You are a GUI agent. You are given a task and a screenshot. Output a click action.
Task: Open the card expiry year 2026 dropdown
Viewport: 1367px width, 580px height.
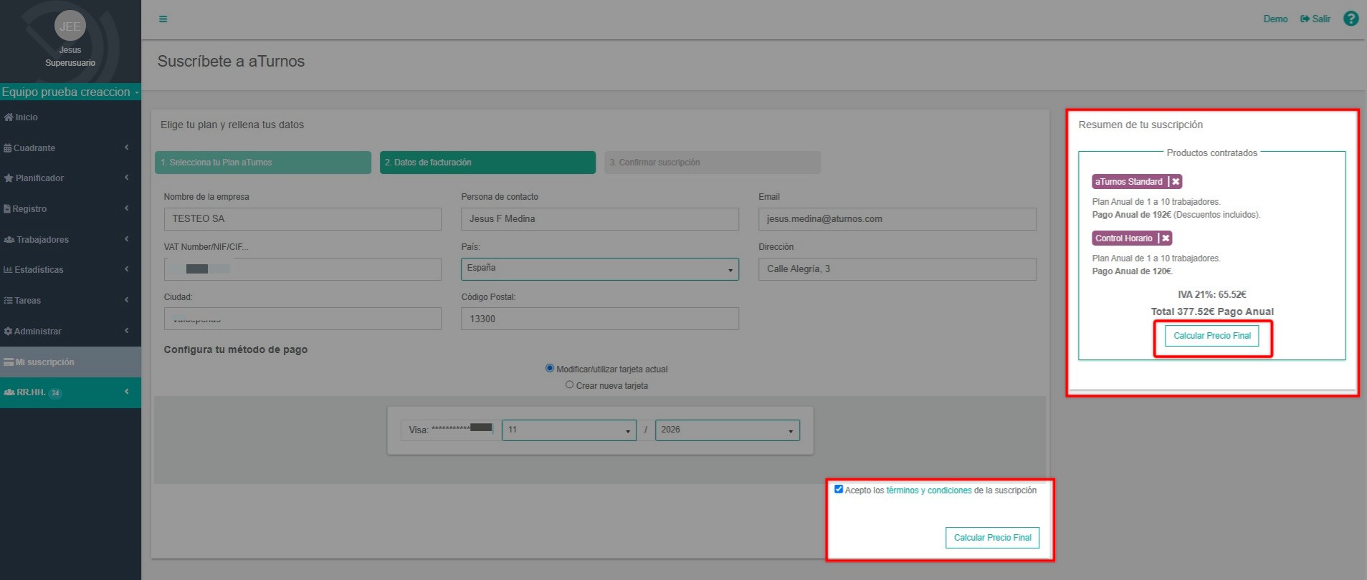coord(727,430)
